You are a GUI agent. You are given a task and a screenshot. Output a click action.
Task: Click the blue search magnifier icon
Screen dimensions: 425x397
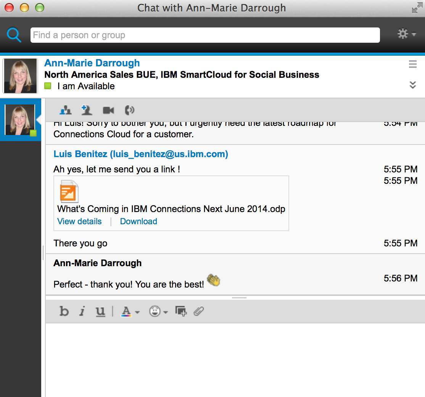point(14,35)
